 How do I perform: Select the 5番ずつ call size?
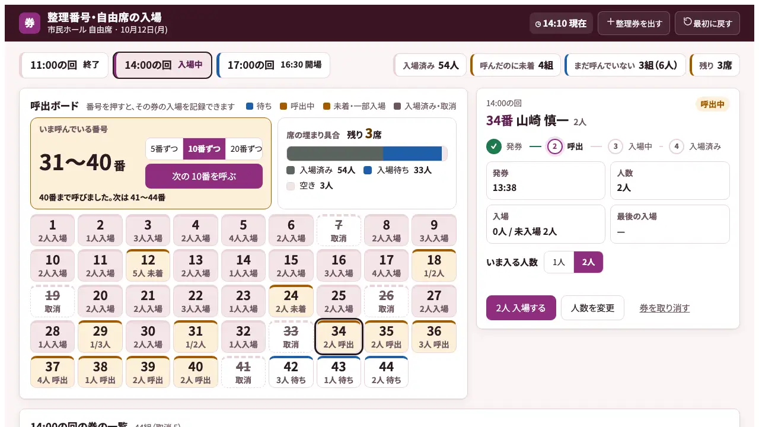click(164, 149)
